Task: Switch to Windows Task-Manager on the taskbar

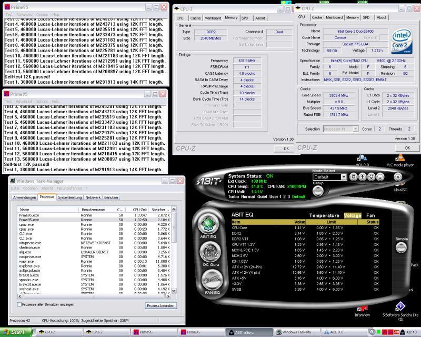Action: pyautogui.click(x=297, y=332)
